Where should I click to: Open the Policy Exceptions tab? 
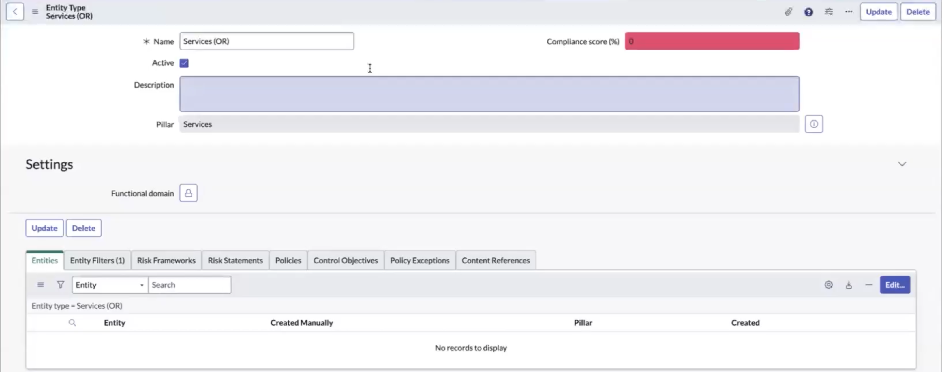(420, 261)
